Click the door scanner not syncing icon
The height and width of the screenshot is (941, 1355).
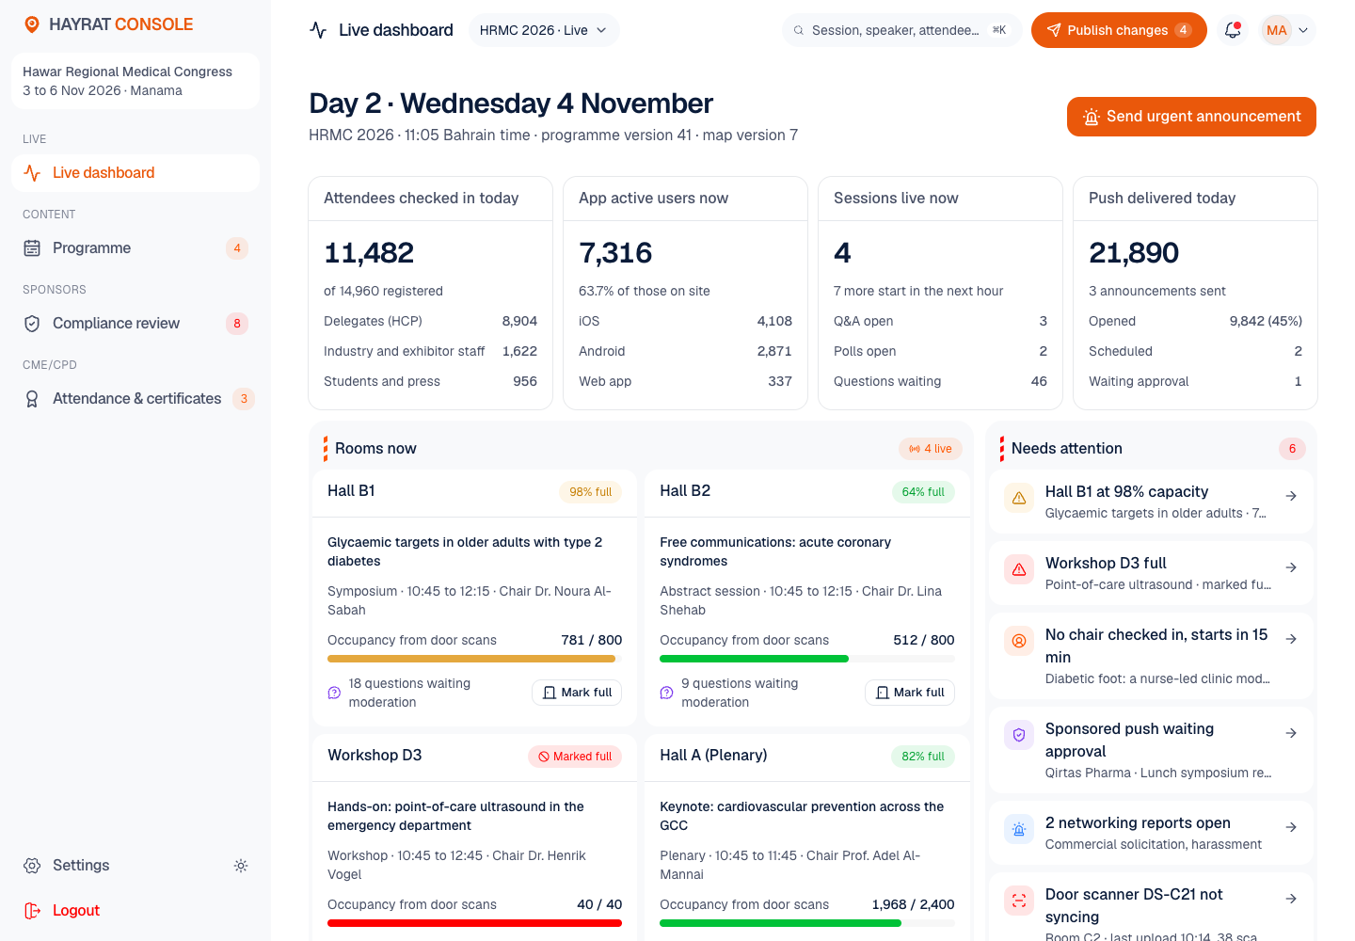(1019, 901)
